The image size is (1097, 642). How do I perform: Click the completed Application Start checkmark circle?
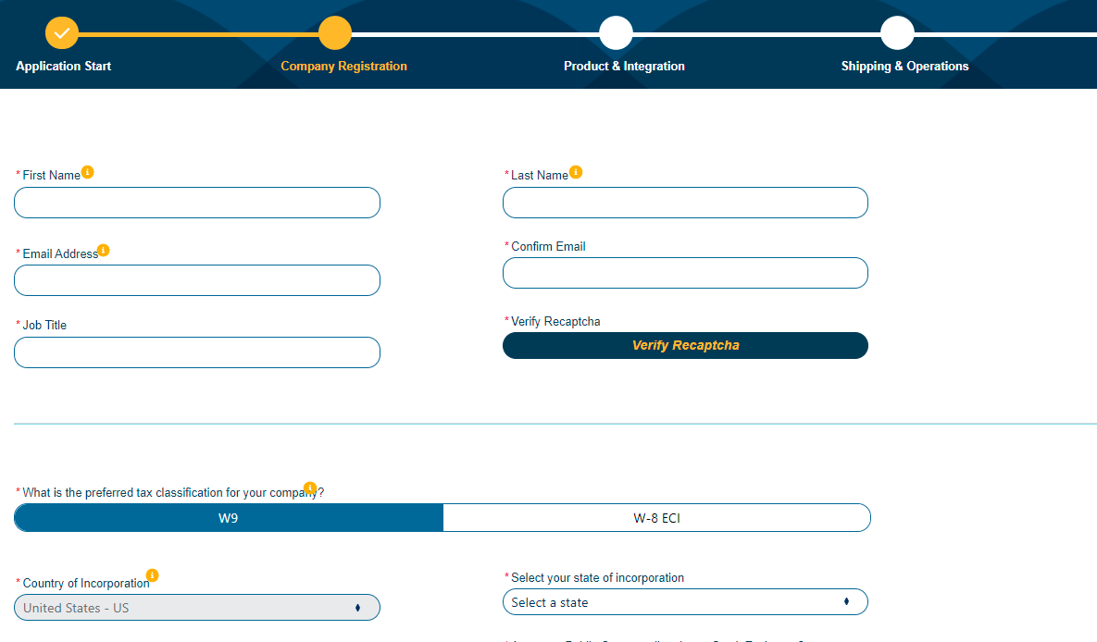[x=62, y=33]
